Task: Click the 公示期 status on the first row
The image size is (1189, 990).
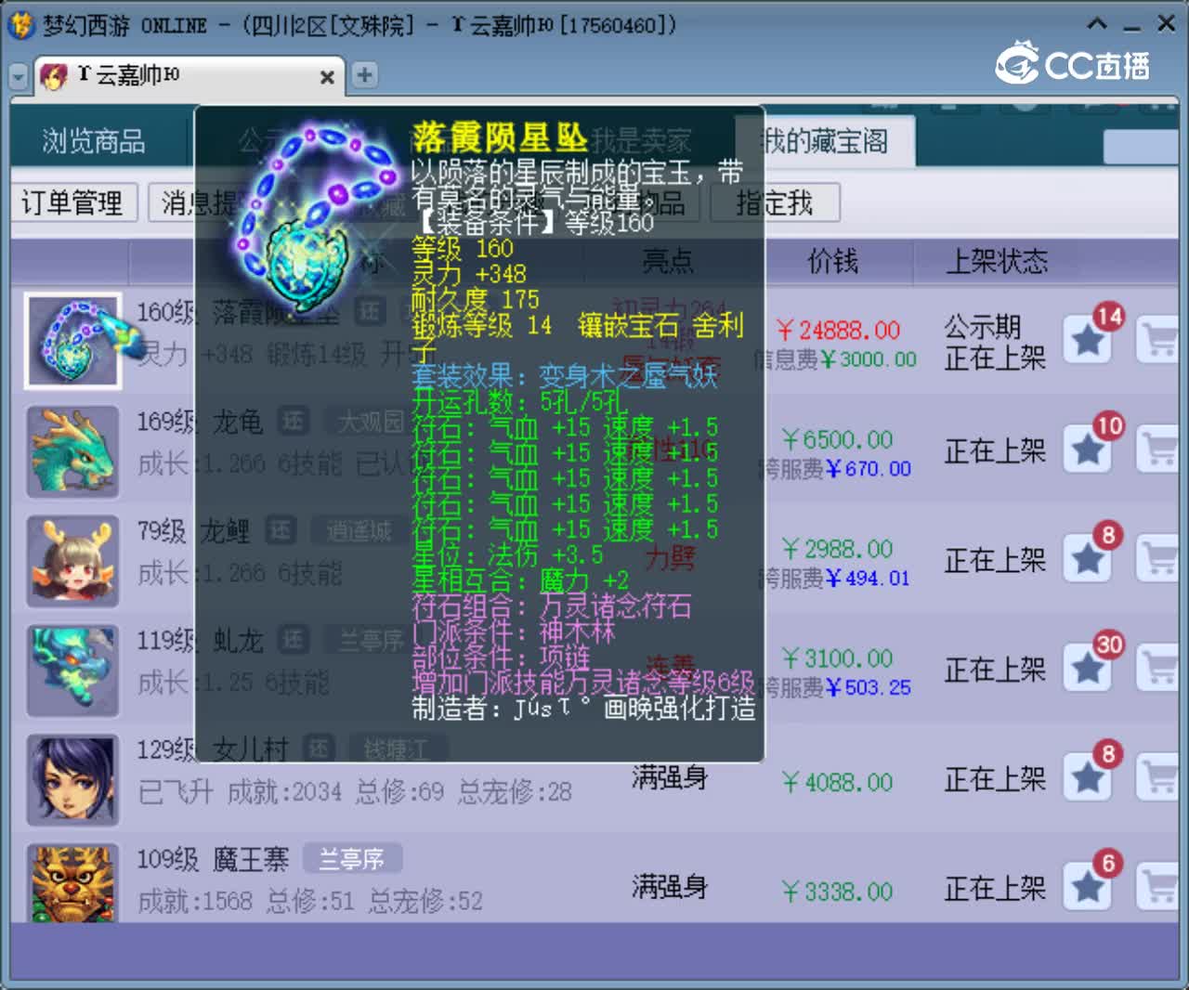Action: pyautogui.click(x=983, y=327)
